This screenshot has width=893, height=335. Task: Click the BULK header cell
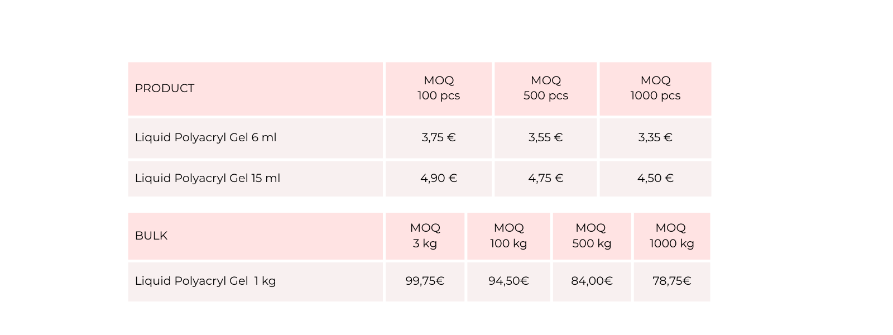pyautogui.click(x=151, y=236)
